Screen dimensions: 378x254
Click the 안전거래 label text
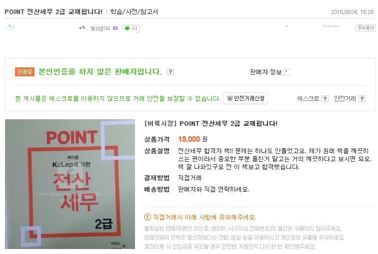pos(344,99)
